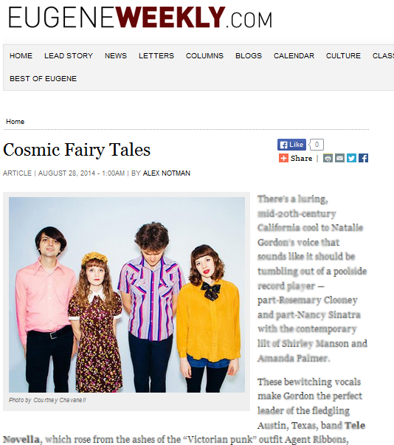Click the like count bubble
Viewport: 394px width, 445px height.
(317, 145)
